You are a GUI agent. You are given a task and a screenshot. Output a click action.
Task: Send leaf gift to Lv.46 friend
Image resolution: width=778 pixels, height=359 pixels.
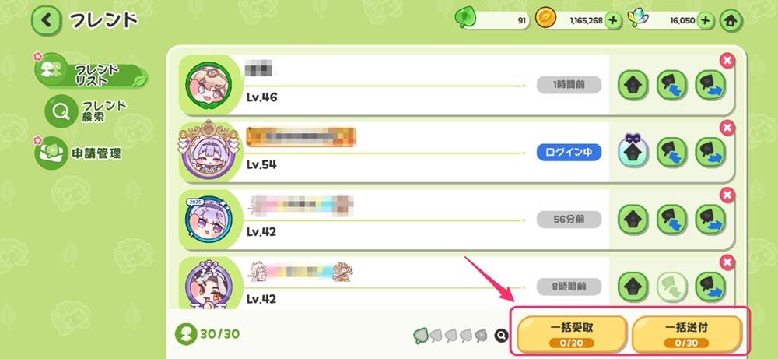click(710, 86)
